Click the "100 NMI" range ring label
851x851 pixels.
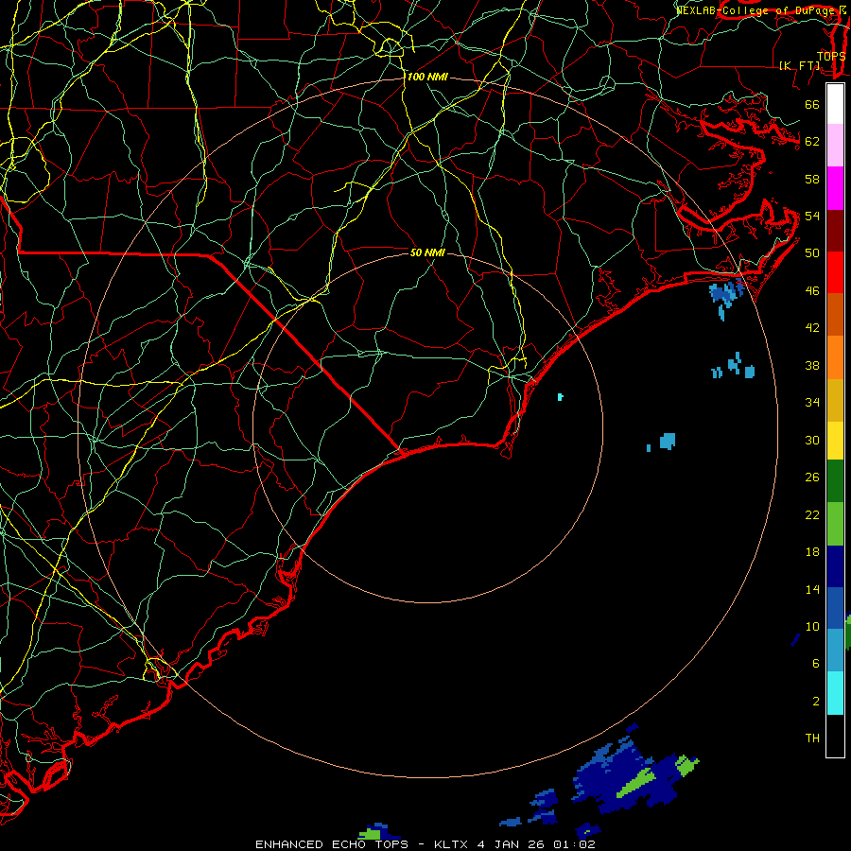(x=427, y=78)
